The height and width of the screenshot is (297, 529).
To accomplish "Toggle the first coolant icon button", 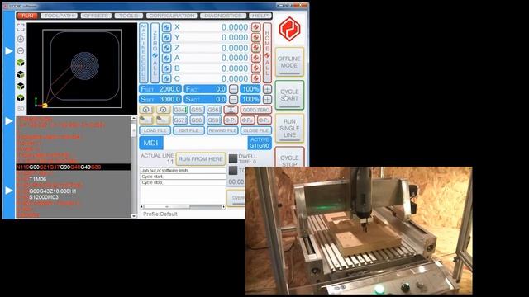I will (x=146, y=120).
